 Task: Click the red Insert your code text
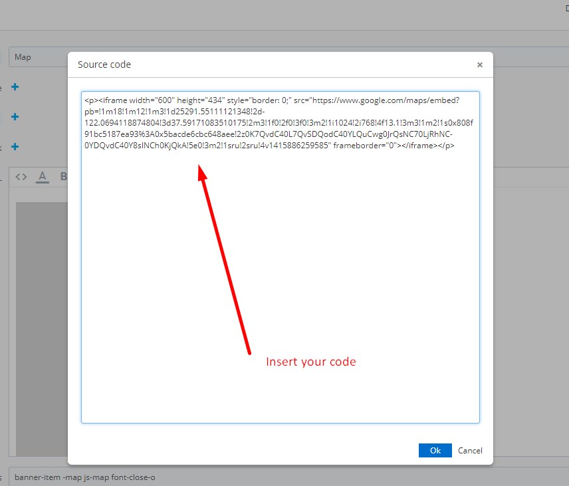[310, 362]
